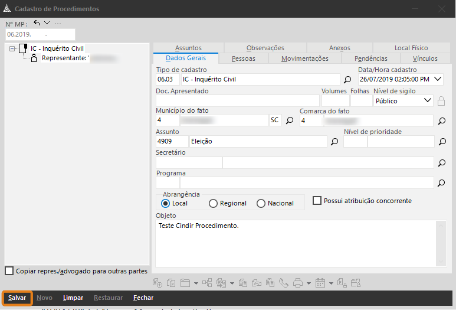Image resolution: width=456 pixels, height=310 pixels.
Task: Click the ellipsis icon next to Nº MP
Action: (x=58, y=23)
